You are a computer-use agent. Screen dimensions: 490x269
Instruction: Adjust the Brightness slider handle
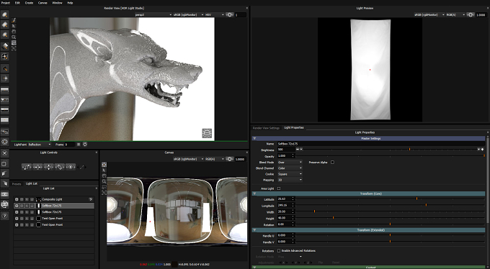(409, 150)
